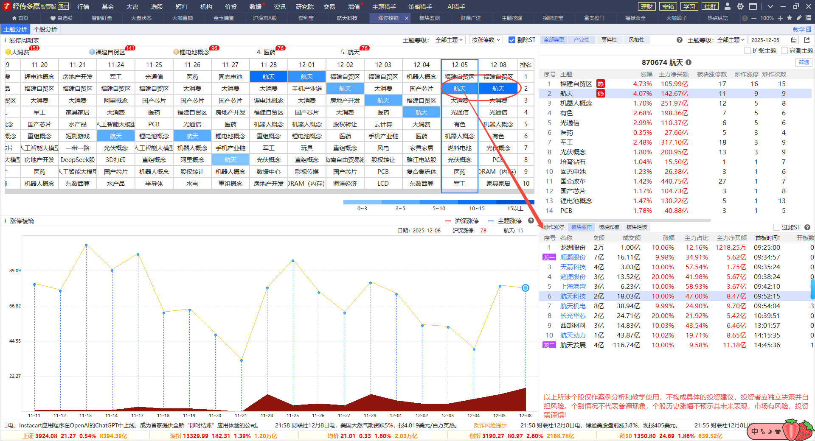
Task: Check the 过滤ST checkbox
Action: click(777, 227)
